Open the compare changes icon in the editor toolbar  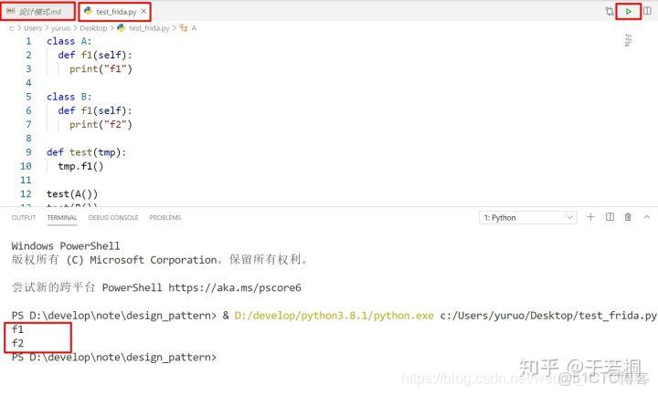(610, 11)
